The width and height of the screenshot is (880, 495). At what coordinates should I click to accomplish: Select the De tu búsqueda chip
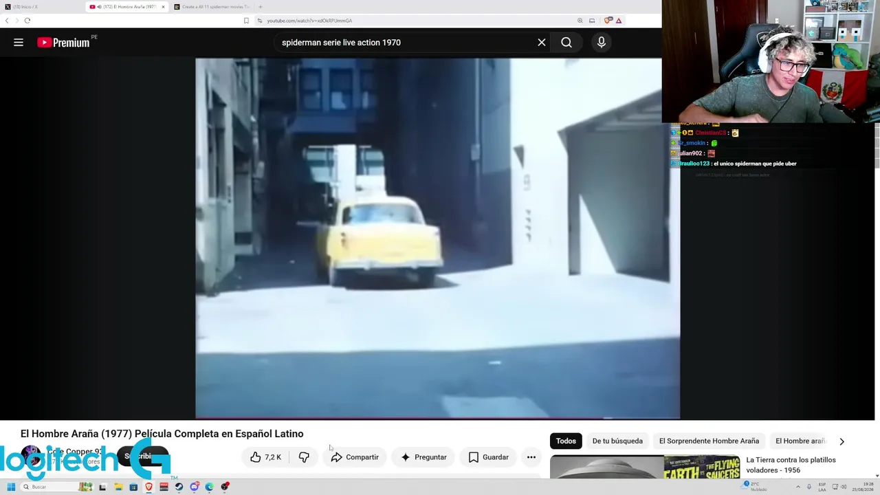617,441
